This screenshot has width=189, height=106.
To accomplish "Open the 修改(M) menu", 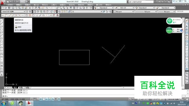I will point(81,5).
